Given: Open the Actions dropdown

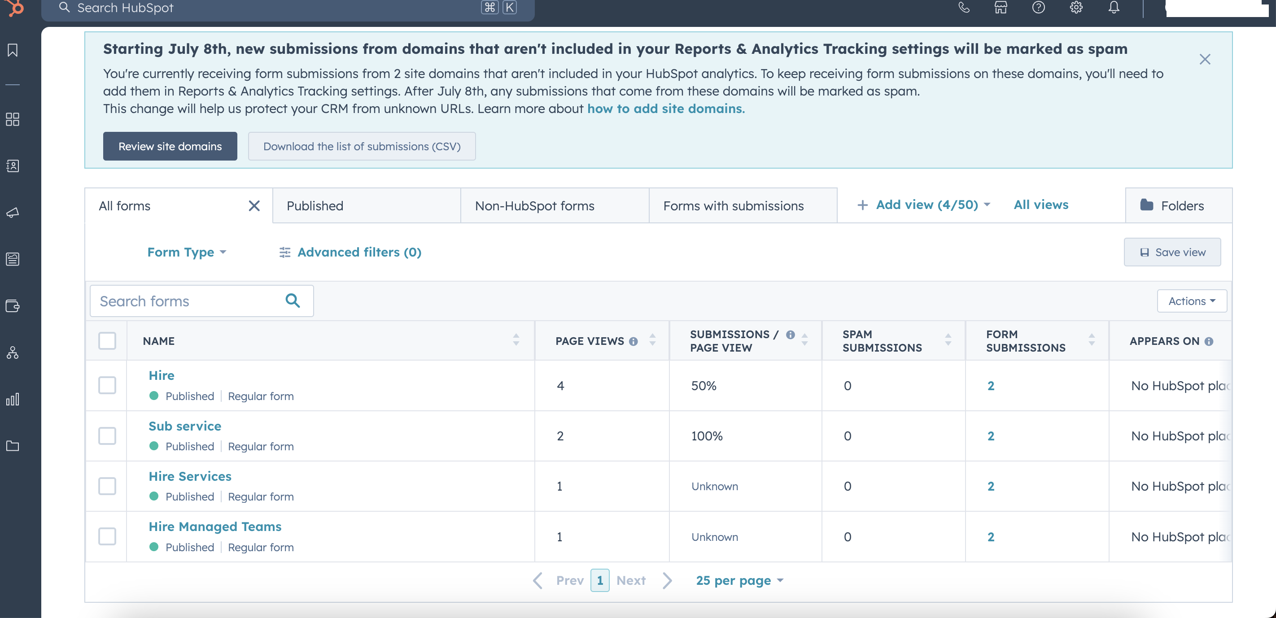Looking at the screenshot, I should pos(1191,301).
